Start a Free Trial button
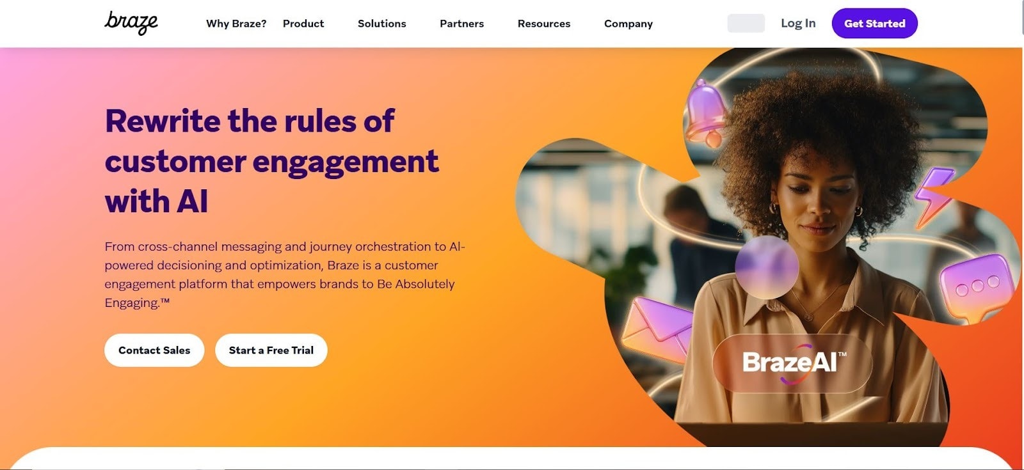Image resolution: width=1024 pixels, height=470 pixels. click(x=271, y=350)
